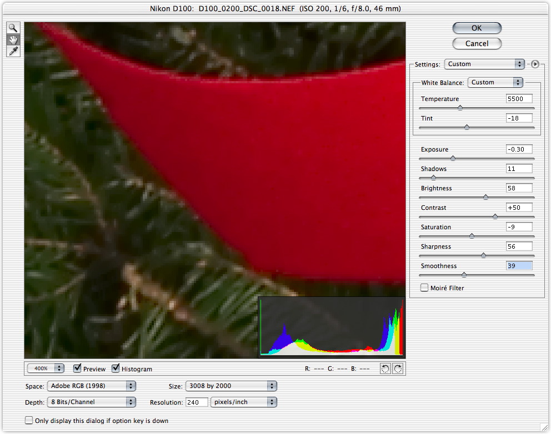Open the Settings flyout arrow menu

(x=535, y=64)
